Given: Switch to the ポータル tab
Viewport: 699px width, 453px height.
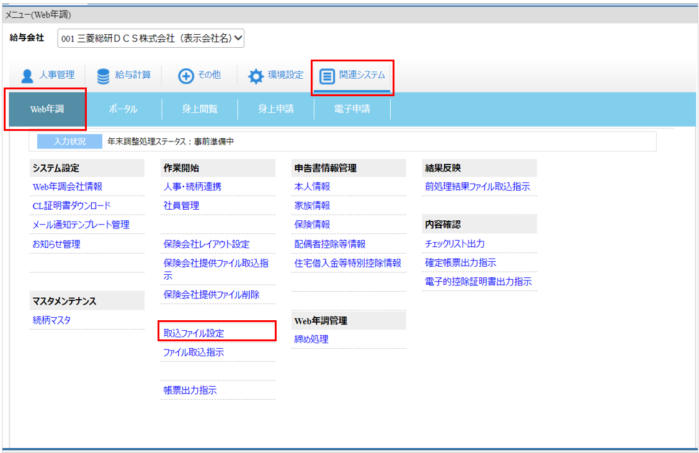Looking at the screenshot, I should [123, 109].
